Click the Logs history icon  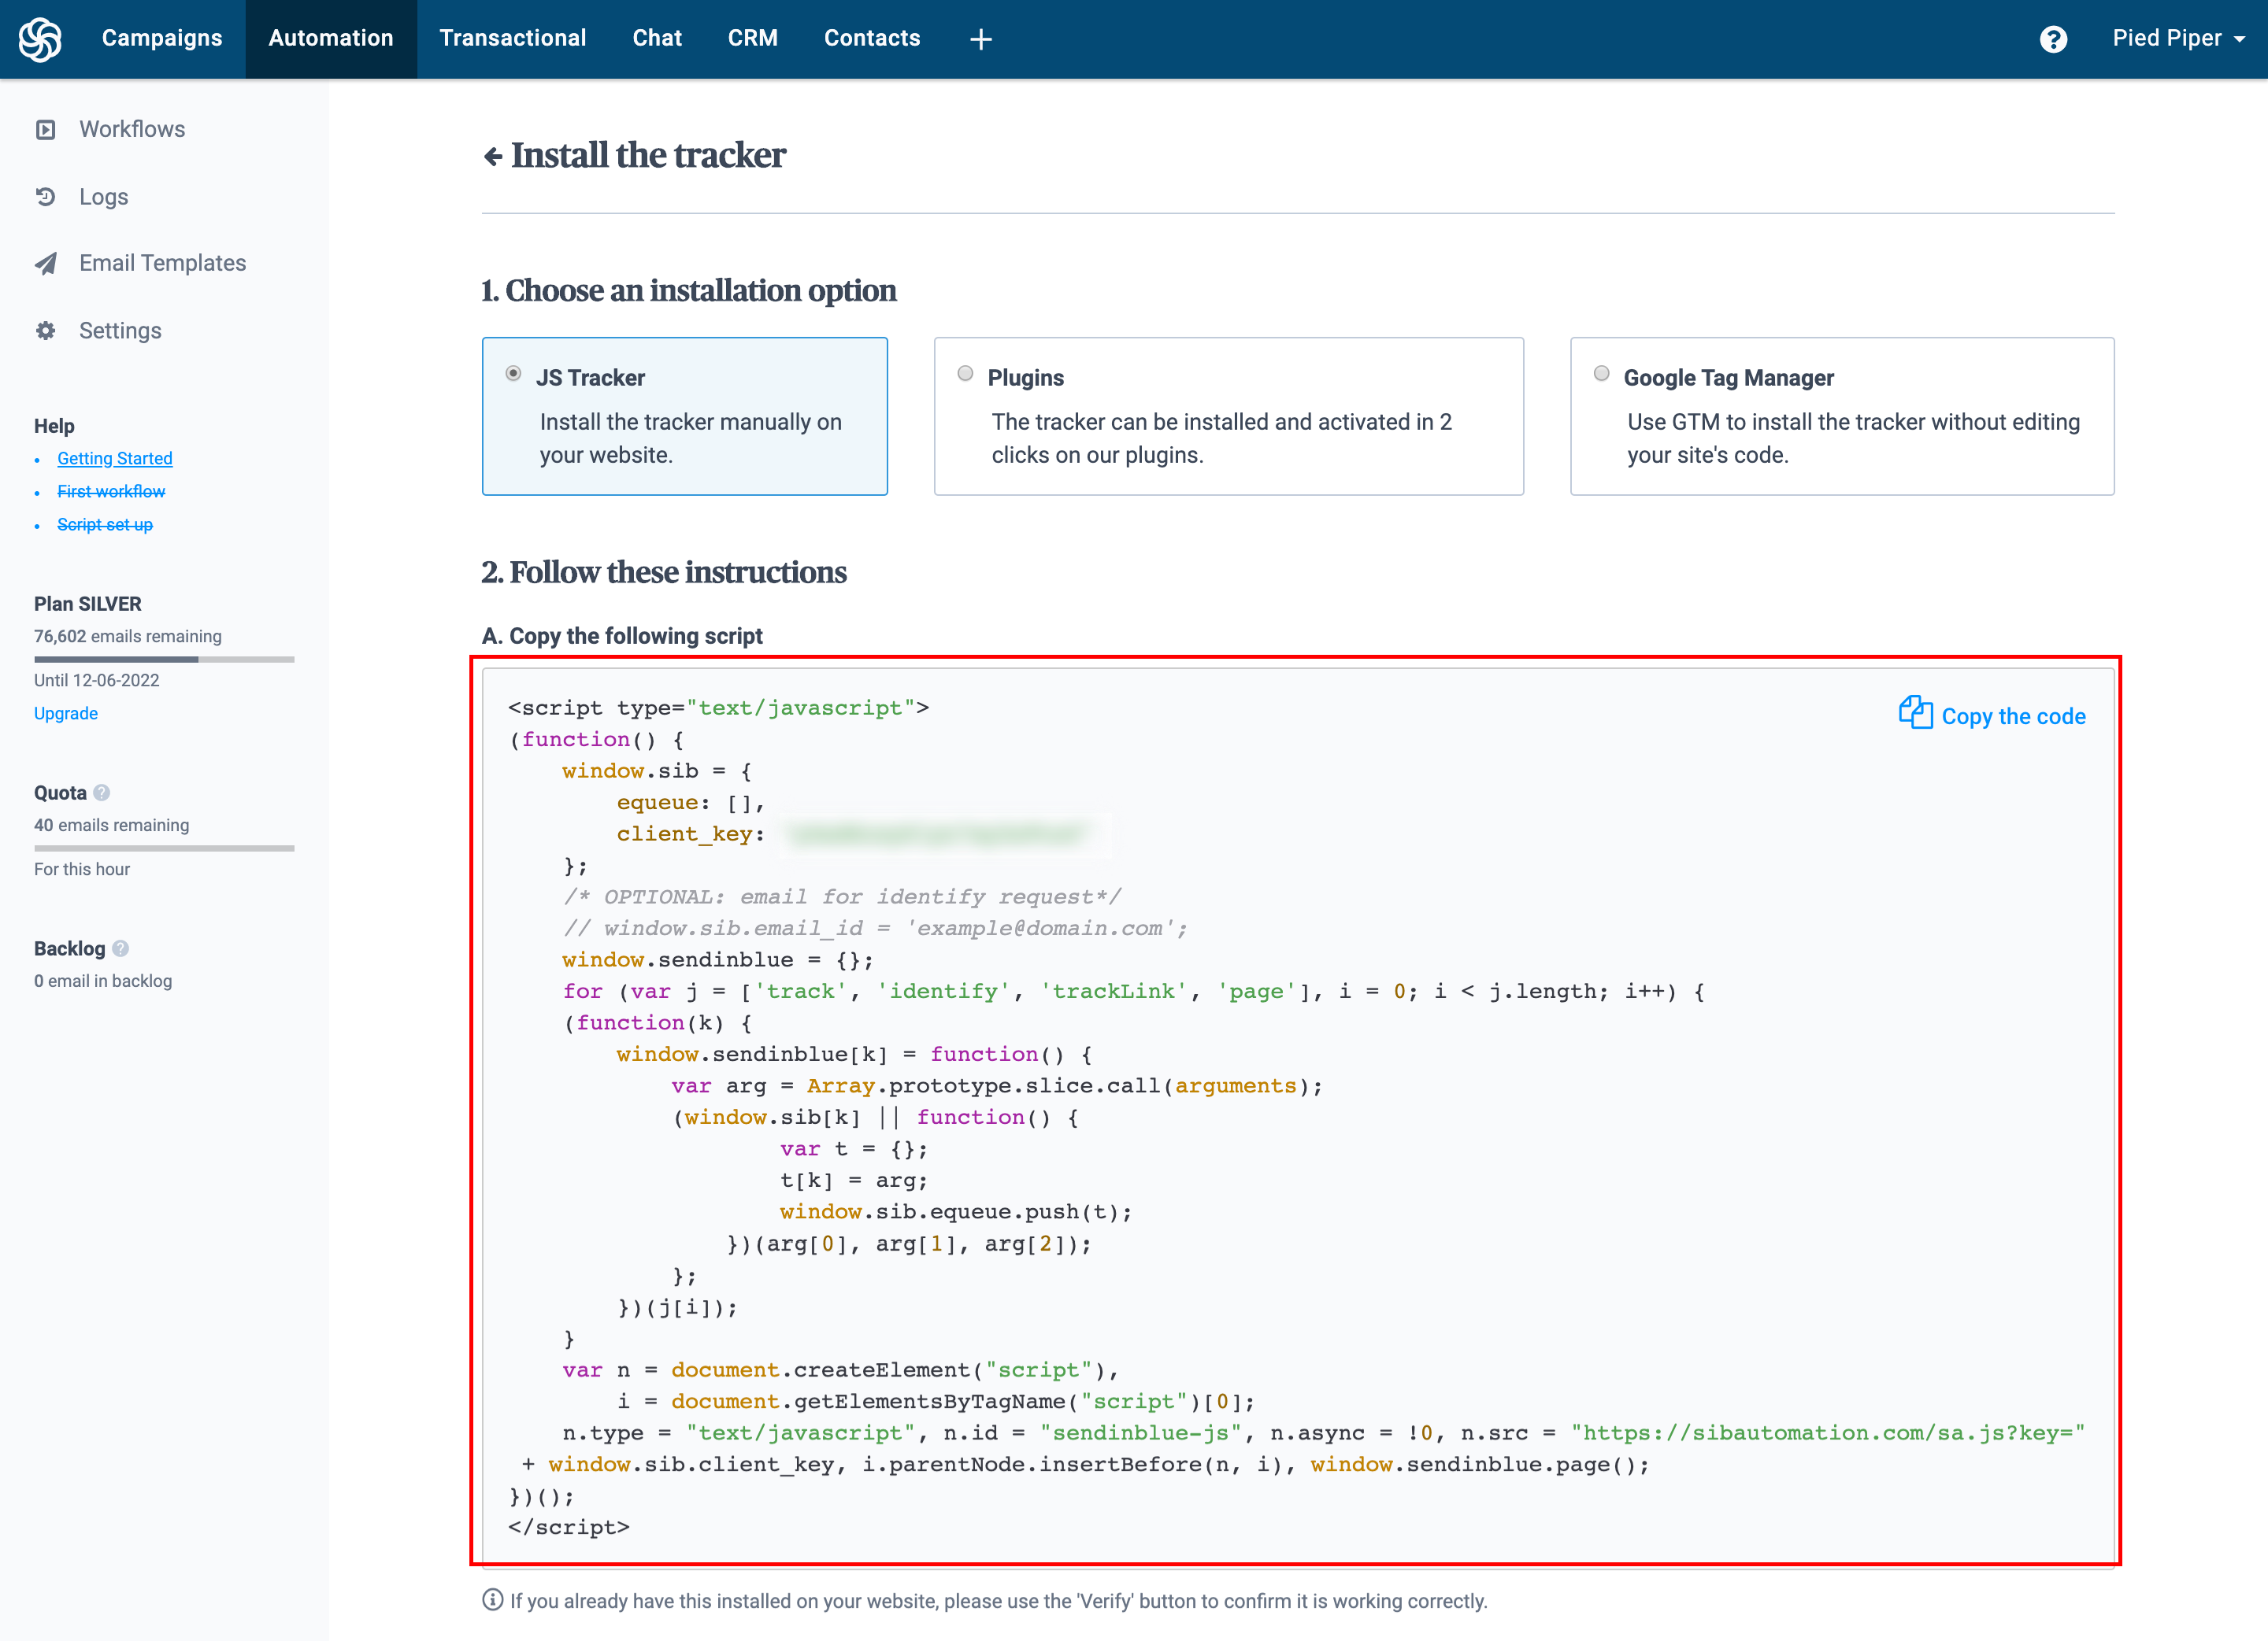click(x=46, y=197)
